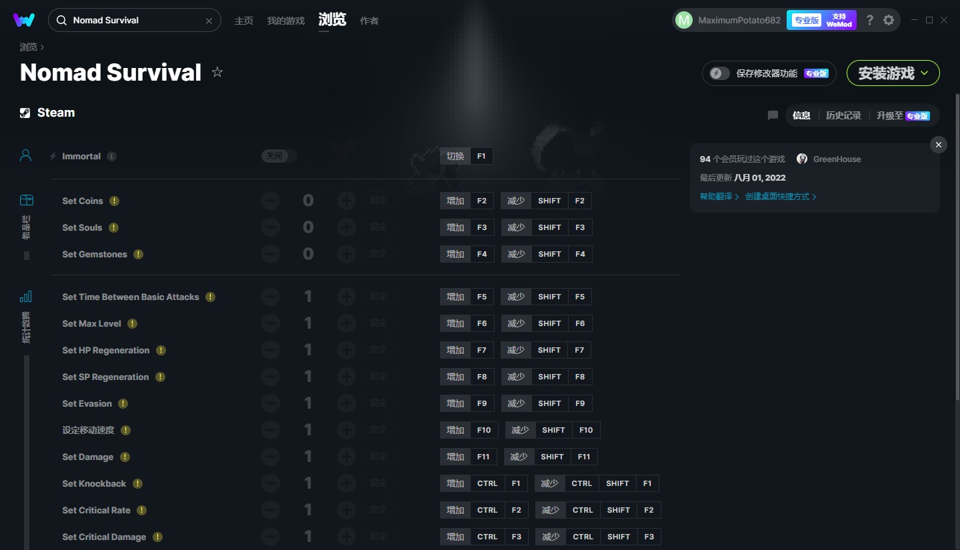Screen dimensions: 960x550
Task: Favorite Nomad Survival with the star icon
Action: (x=217, y=72)
